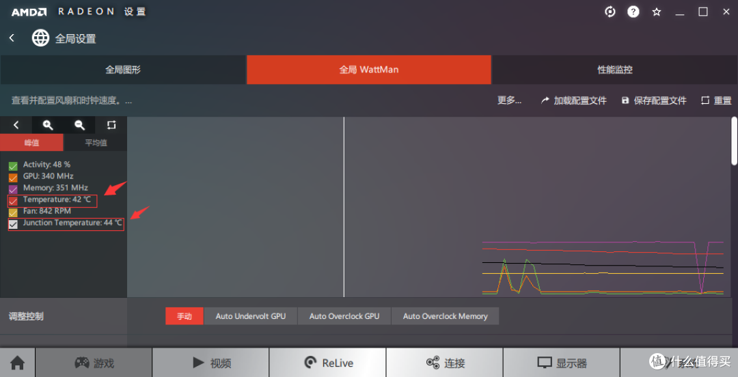Open 连接 connect section

click(444, 363)
